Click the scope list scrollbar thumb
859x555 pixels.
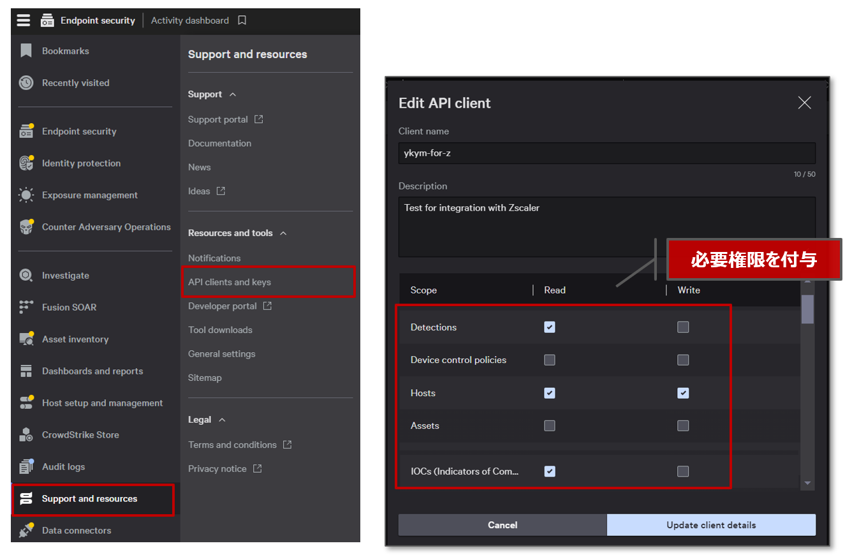click(x=807, y=309)
